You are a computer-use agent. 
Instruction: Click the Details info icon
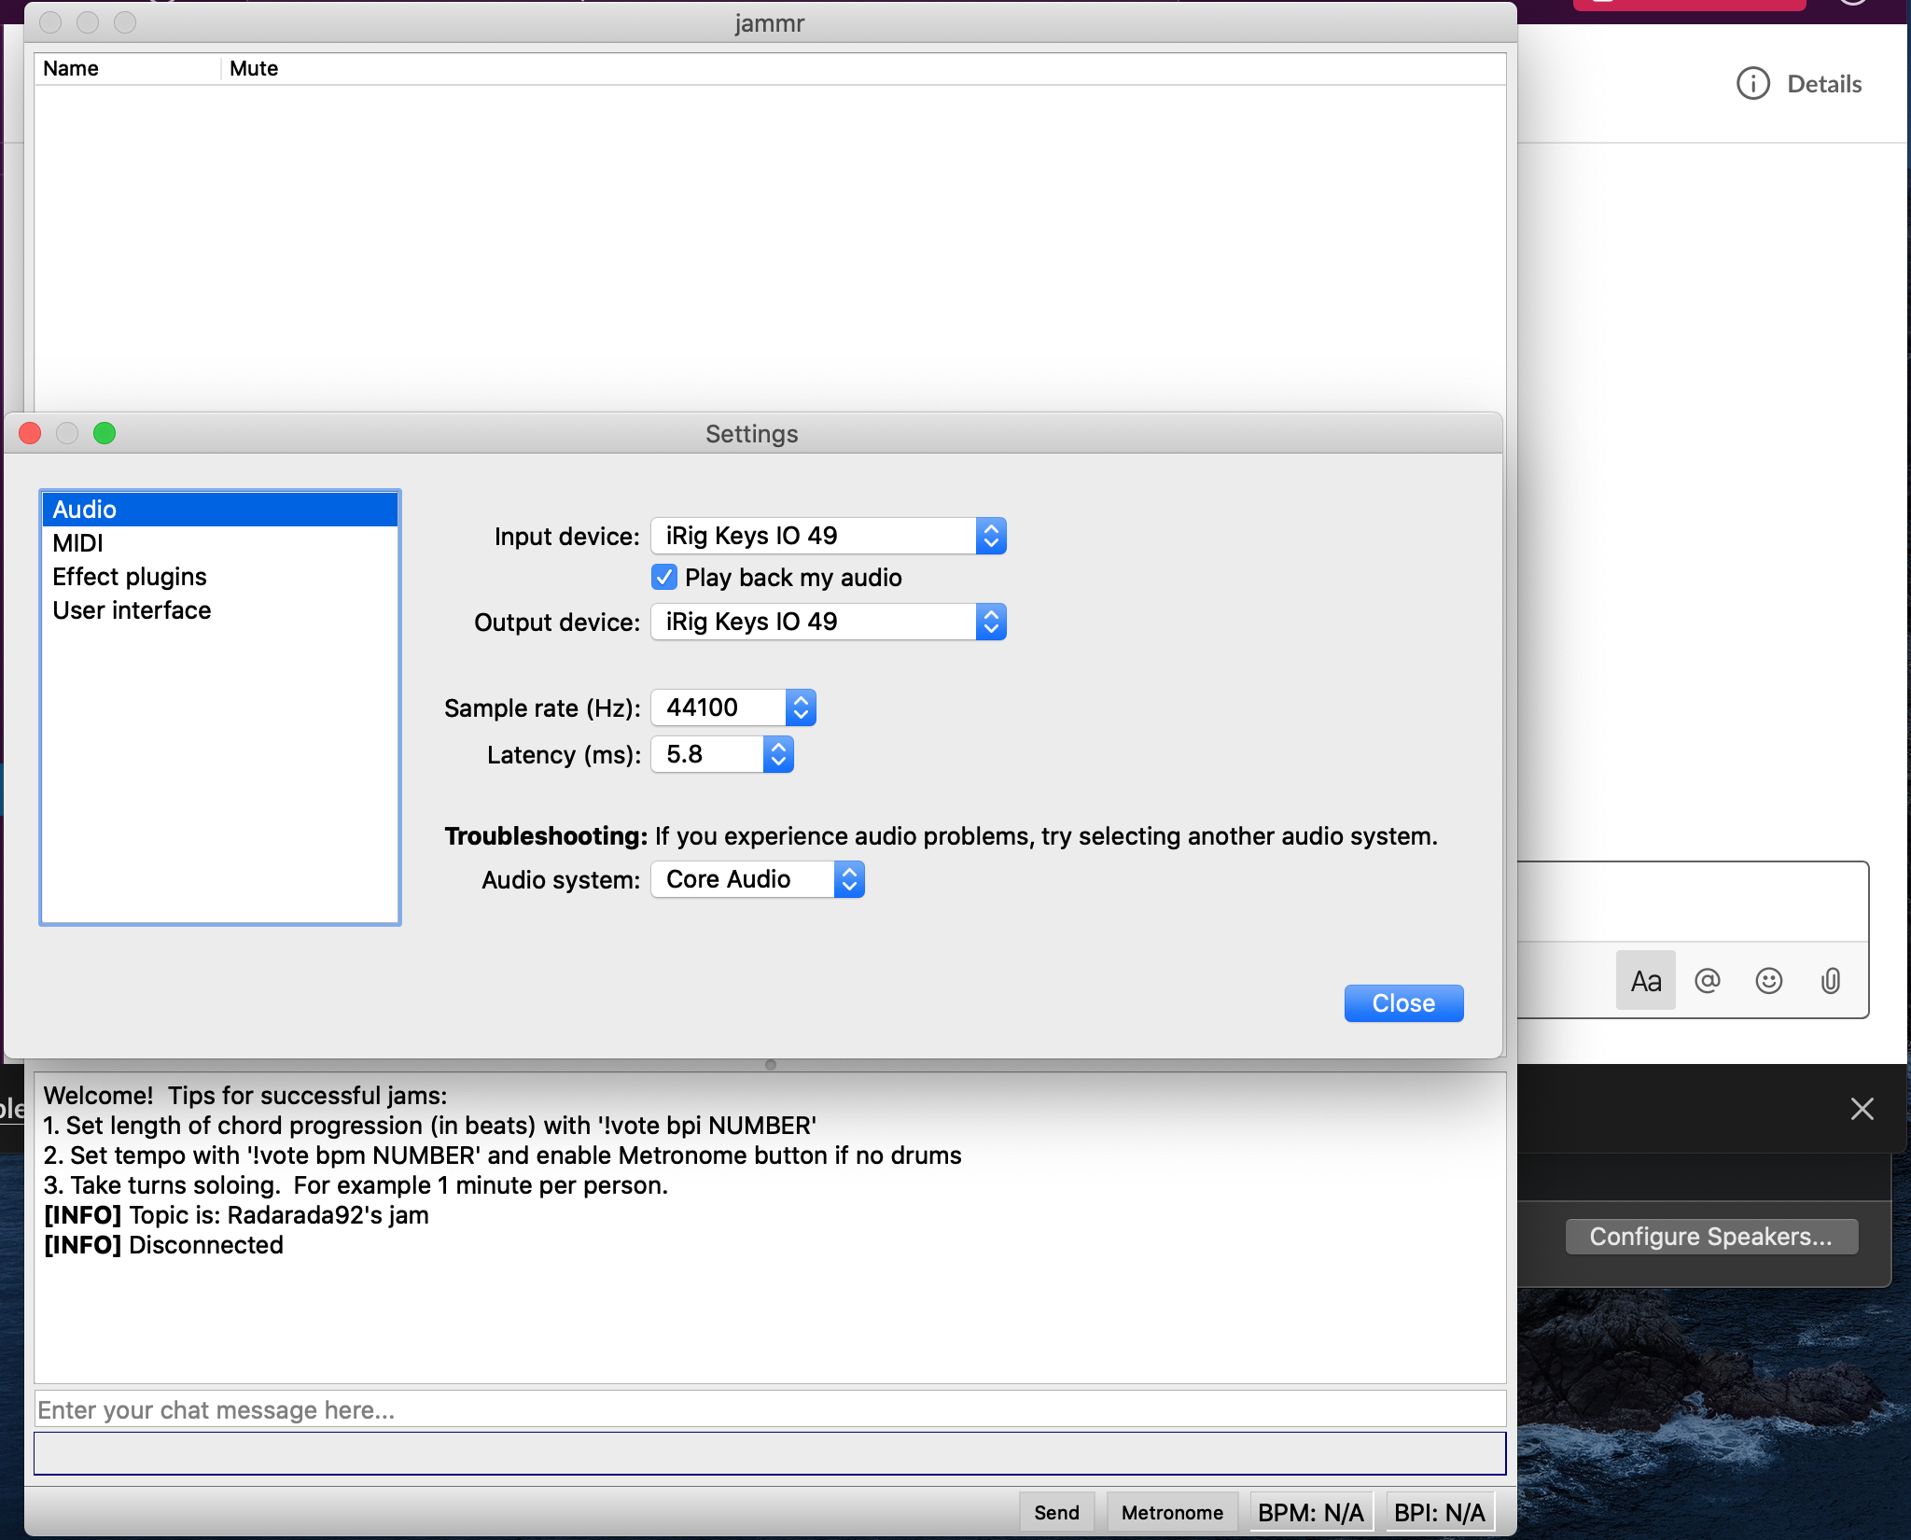coord(1752,84)
